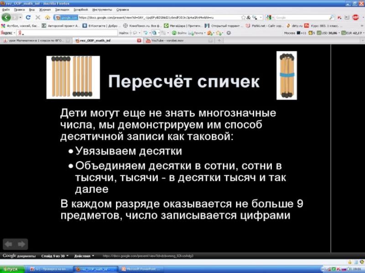
Task: Click the Найти button in Yandex bar
Action: (124, 33)
